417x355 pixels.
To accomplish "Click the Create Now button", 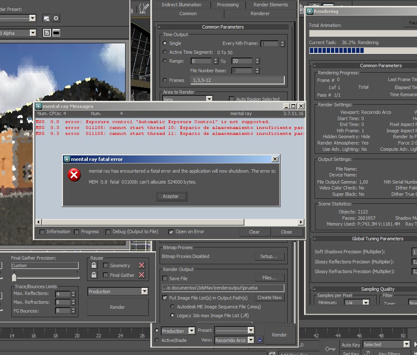I will 270,297.
